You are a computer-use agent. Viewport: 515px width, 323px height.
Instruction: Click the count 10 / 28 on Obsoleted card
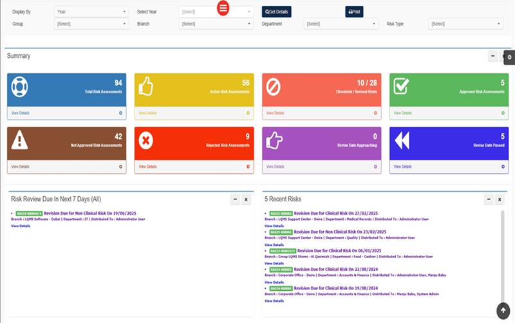(367, 83)
